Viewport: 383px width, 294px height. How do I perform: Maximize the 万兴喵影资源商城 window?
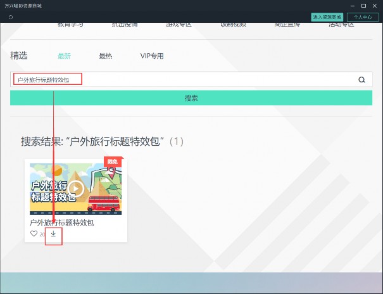364,6
